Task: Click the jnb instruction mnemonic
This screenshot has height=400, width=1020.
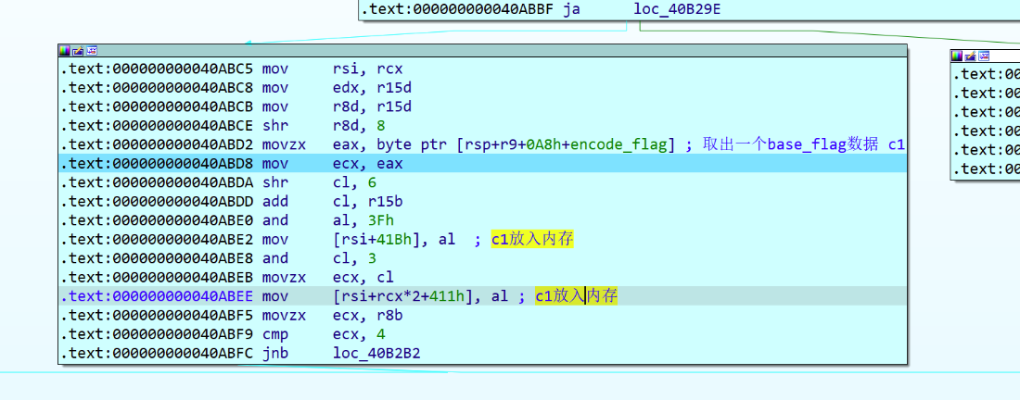Action: coord(274,353)
